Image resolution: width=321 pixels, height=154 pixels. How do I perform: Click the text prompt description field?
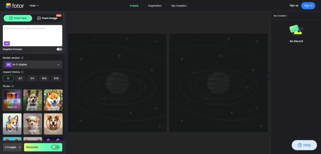point(33,36)
